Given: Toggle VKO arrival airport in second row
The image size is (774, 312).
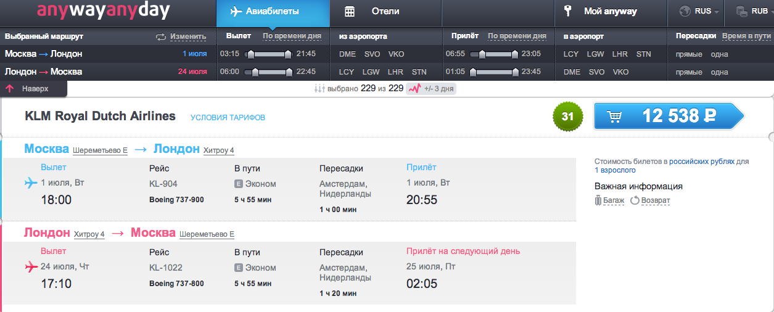Looking at the screenshot, I should pyautogui.click(x=620, y=72).
